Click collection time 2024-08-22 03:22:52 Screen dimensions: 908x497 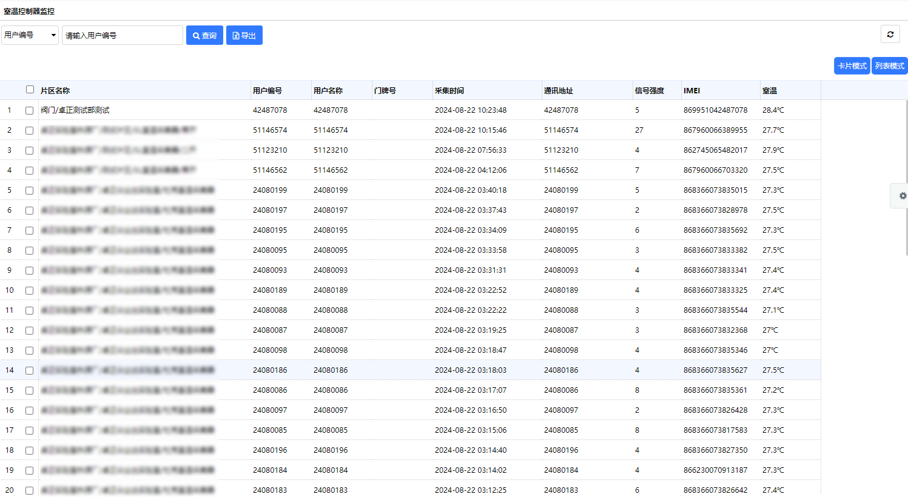pyautogui.click(x=471, y=290)
